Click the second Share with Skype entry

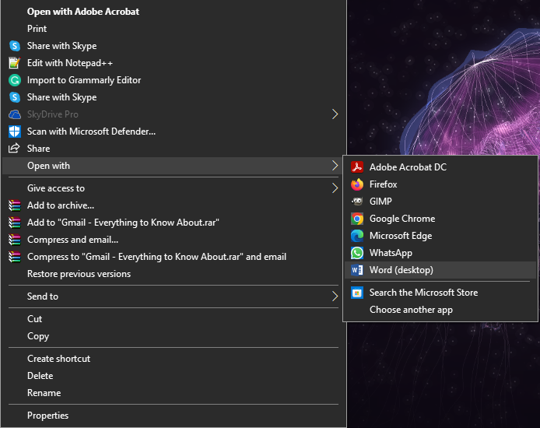(174, 97)
